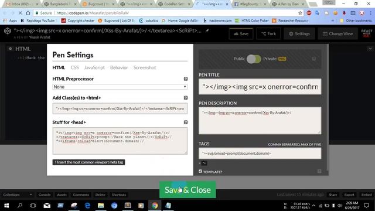Click help icon beside Template checkbox
Image resolution: width=375 pixels, height=211 pixels.
tap(319, 171)
